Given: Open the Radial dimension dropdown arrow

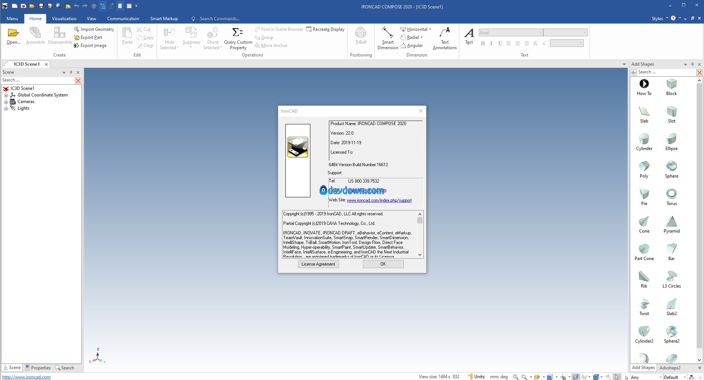Looking at the screenshot, I should pyautogui.click(x=422, y=37).
